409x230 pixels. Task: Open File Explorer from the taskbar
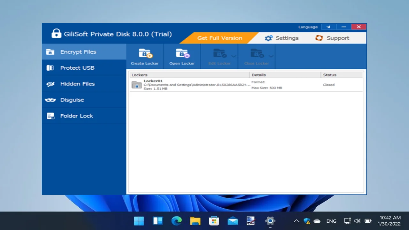pos(195,221)
